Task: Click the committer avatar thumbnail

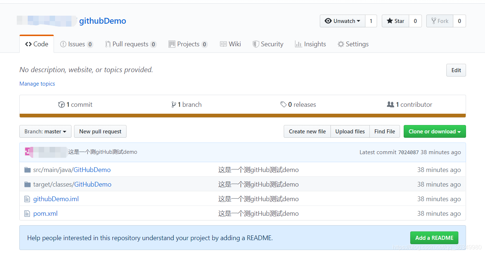Action: (x=28, y=152)
